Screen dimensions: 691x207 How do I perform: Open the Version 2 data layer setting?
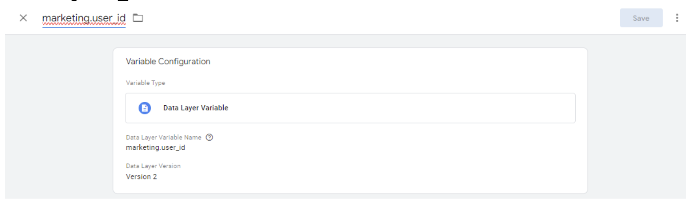click(141, 177)
